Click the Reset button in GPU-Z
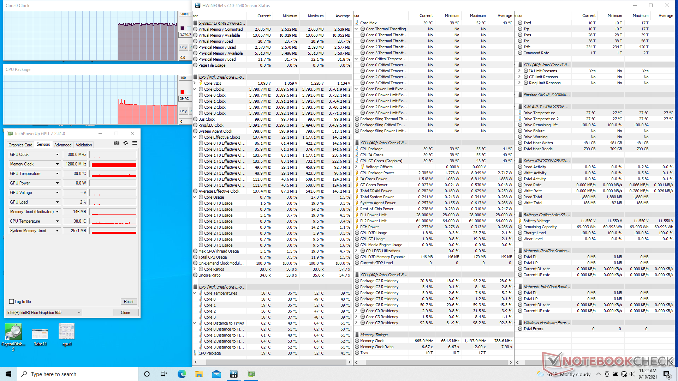The width and height of the screenshot is (678, 381). (129, 302)
